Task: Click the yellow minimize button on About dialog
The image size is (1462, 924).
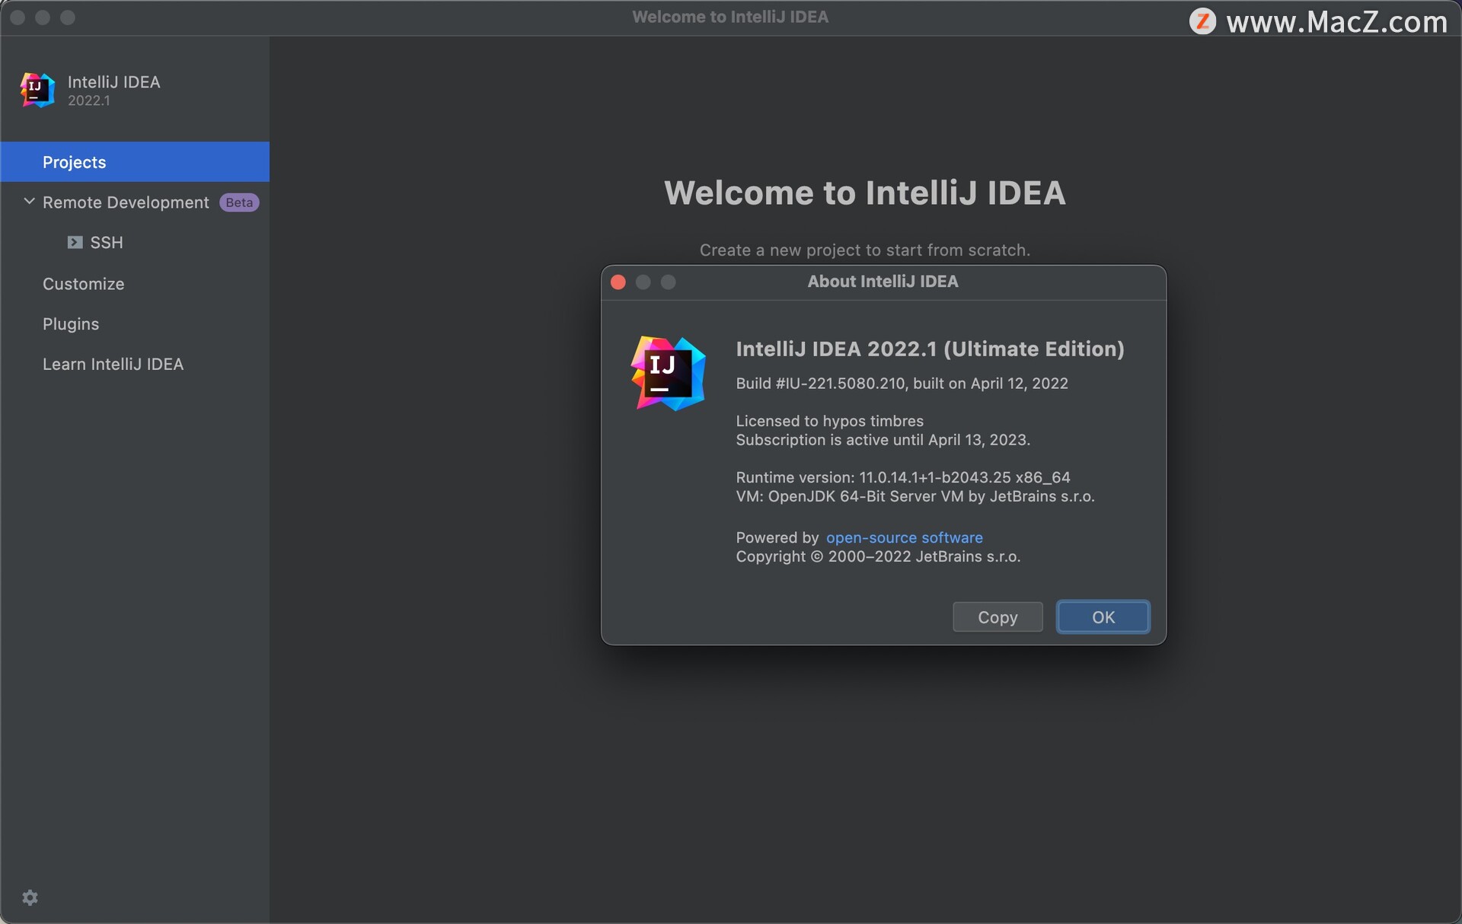Action: [643, 281]
